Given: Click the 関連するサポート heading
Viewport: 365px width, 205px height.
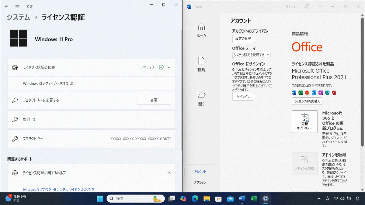Looking at the screenshot, I should tap(20, 159).
